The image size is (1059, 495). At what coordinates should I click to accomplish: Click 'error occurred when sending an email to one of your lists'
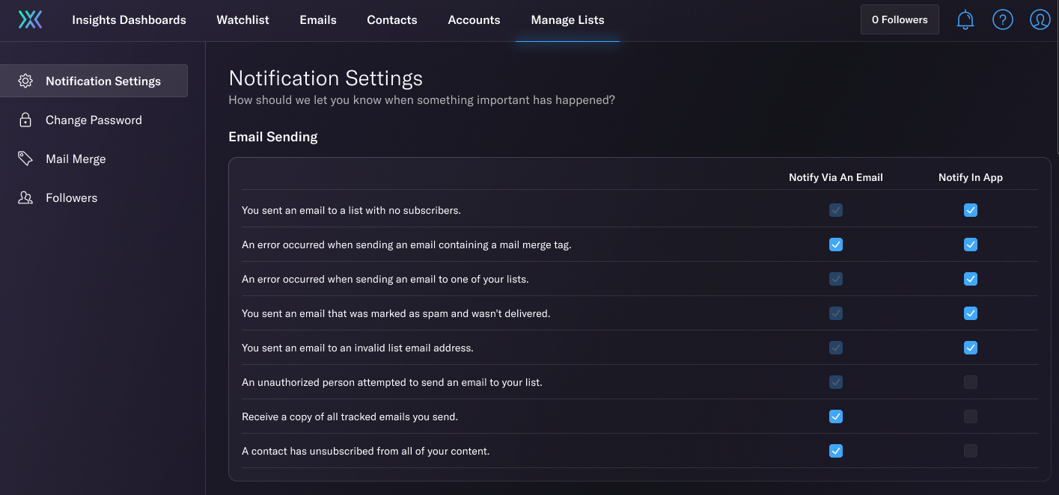[385, 279]
